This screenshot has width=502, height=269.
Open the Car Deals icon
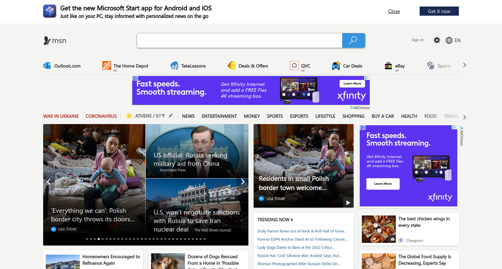[336, 66]
